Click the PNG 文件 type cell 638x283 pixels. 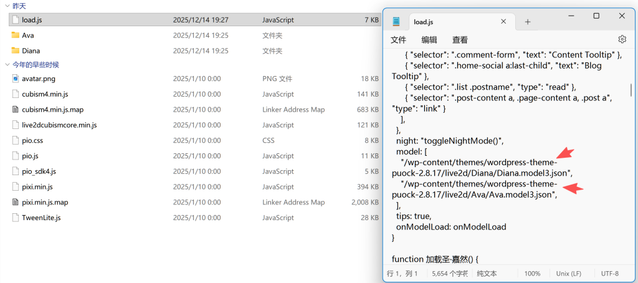tap(277, 79)
